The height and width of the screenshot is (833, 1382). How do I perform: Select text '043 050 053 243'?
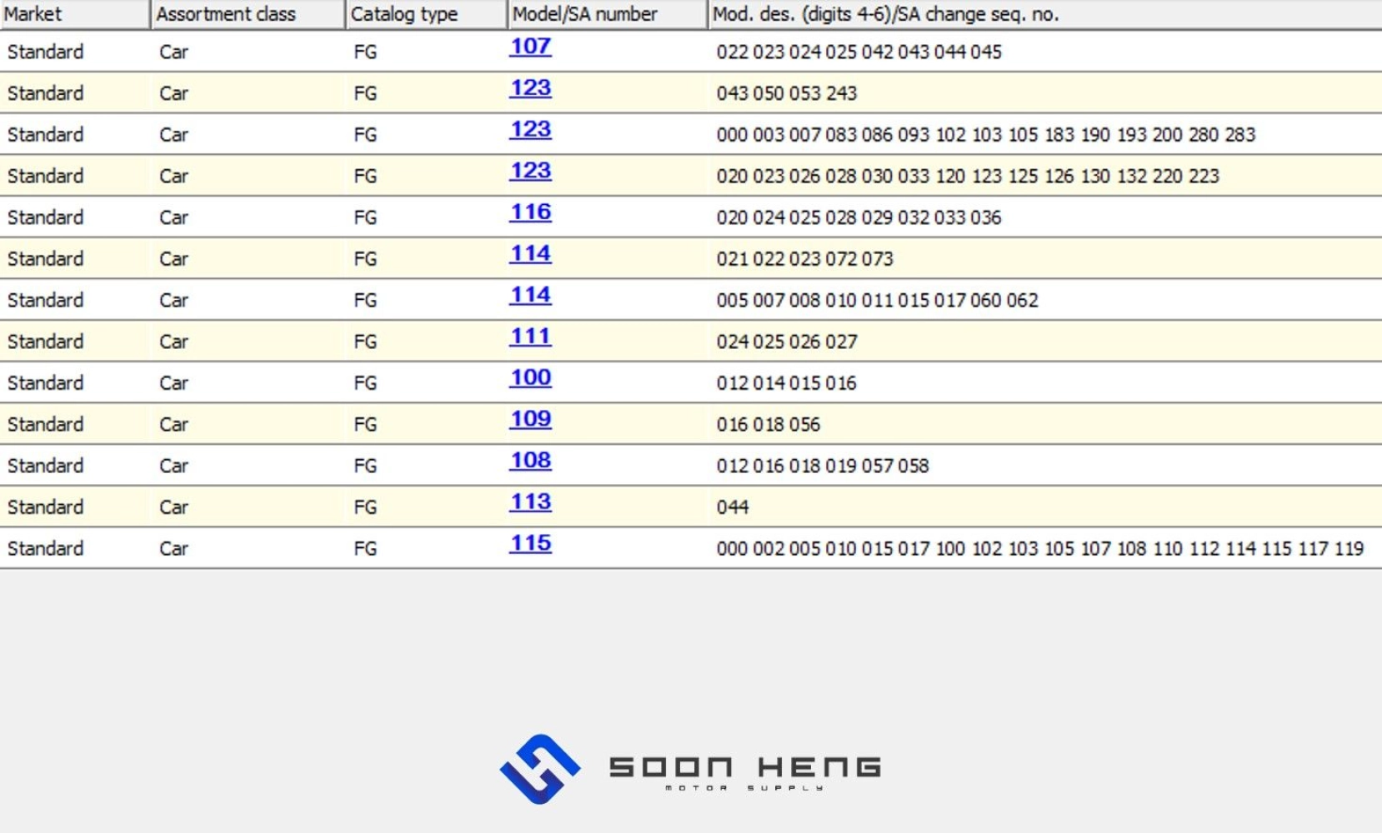[x=786, y=93]
